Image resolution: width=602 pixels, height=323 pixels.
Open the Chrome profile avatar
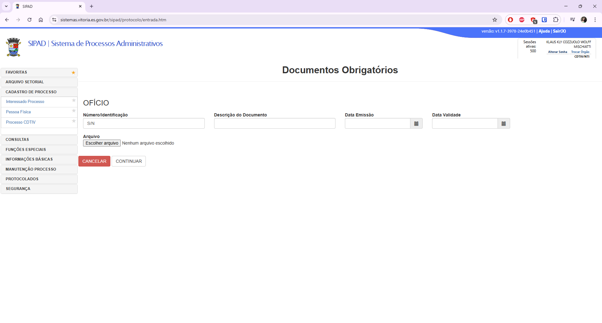[584, 20]
